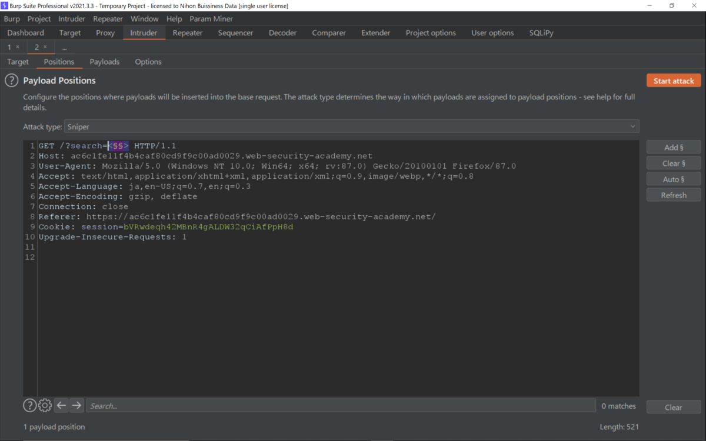This screenshot has height=441, width=706.
Task: Go to previous search match arrow
Action: (61, 405)
